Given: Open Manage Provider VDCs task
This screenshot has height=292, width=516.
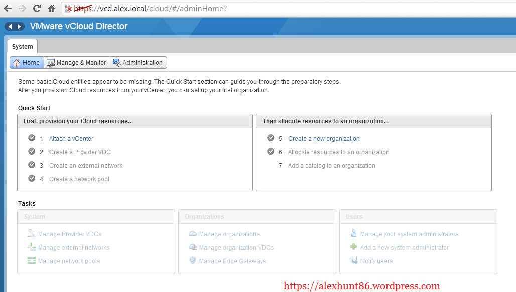Looking at the screenshot, I should (x=70, y=234).
